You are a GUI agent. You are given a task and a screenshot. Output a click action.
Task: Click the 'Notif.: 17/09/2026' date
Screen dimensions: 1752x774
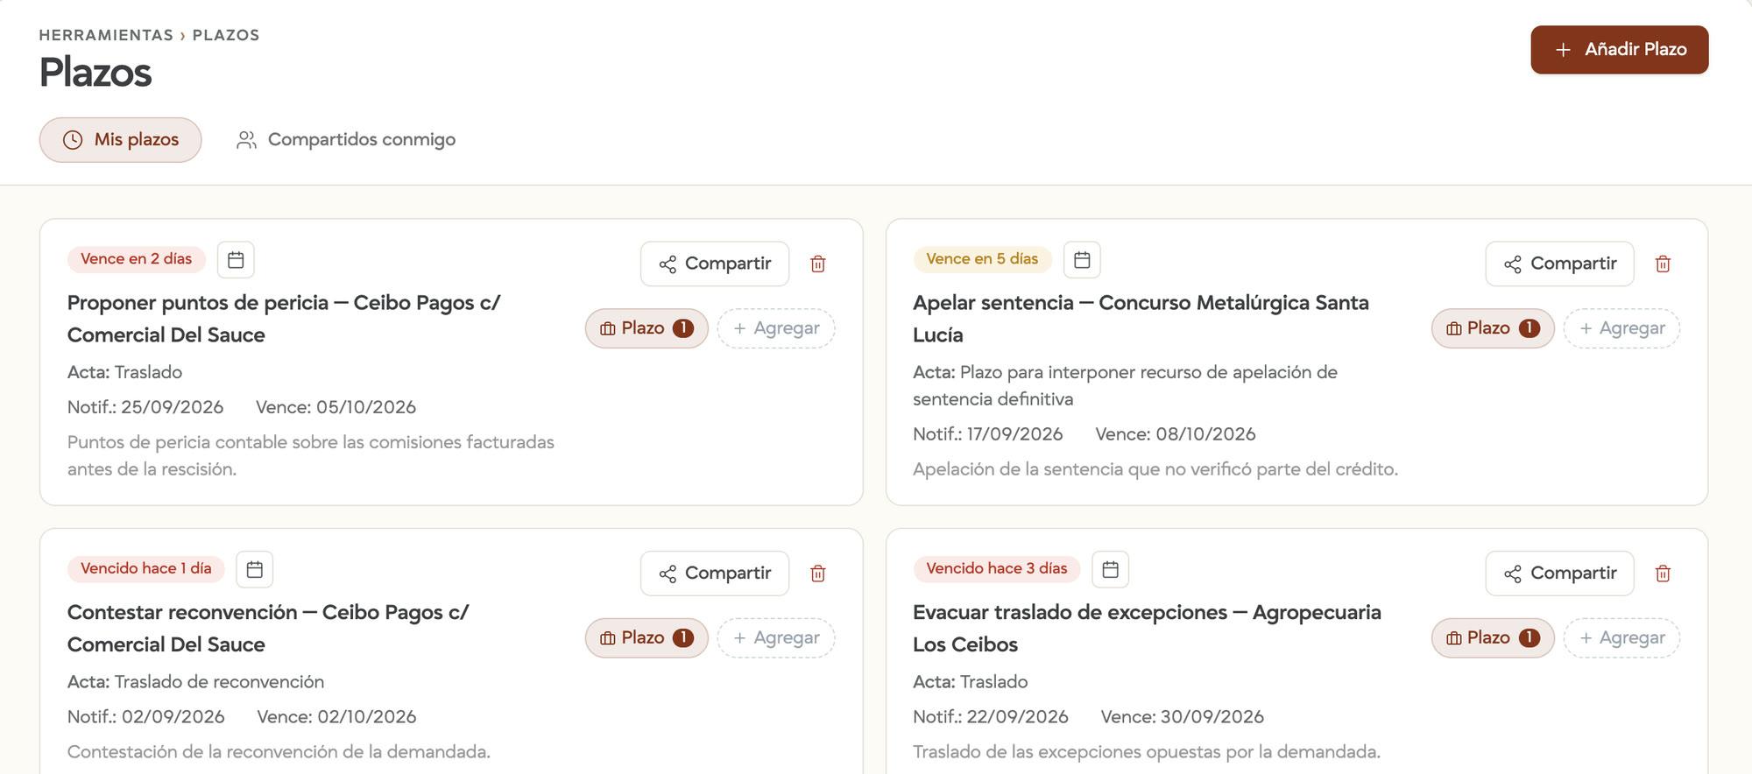(988, 434)
